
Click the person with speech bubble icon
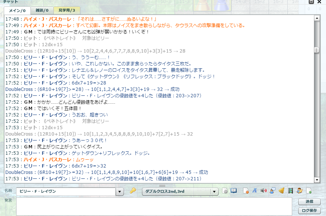tap(272, 191)
